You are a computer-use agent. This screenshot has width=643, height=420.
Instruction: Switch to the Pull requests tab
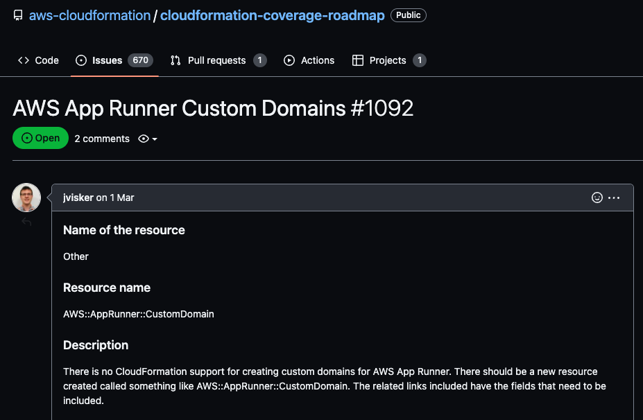point(216,60)
